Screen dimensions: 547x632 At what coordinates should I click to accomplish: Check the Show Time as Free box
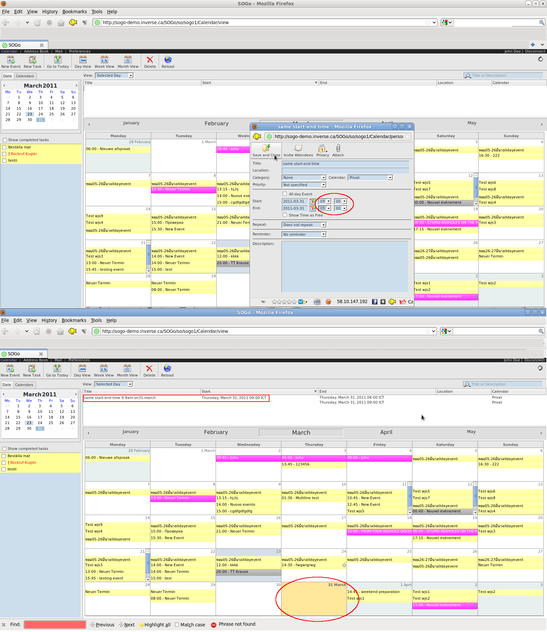point(285,215)
